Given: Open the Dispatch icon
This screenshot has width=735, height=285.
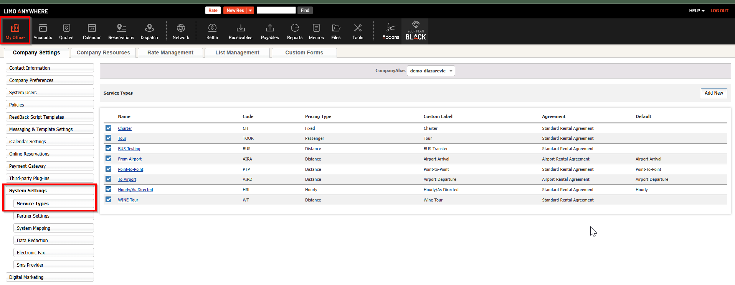Looking at the screenshot, I should [149, 31].
